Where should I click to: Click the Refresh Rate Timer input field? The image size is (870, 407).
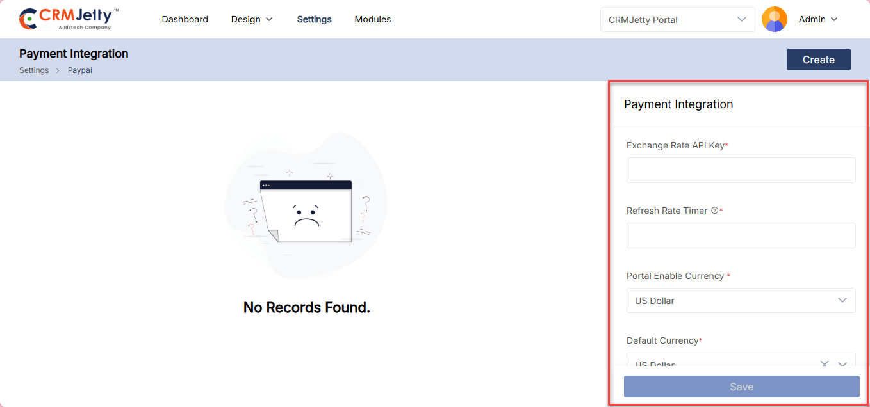point(741,235)
